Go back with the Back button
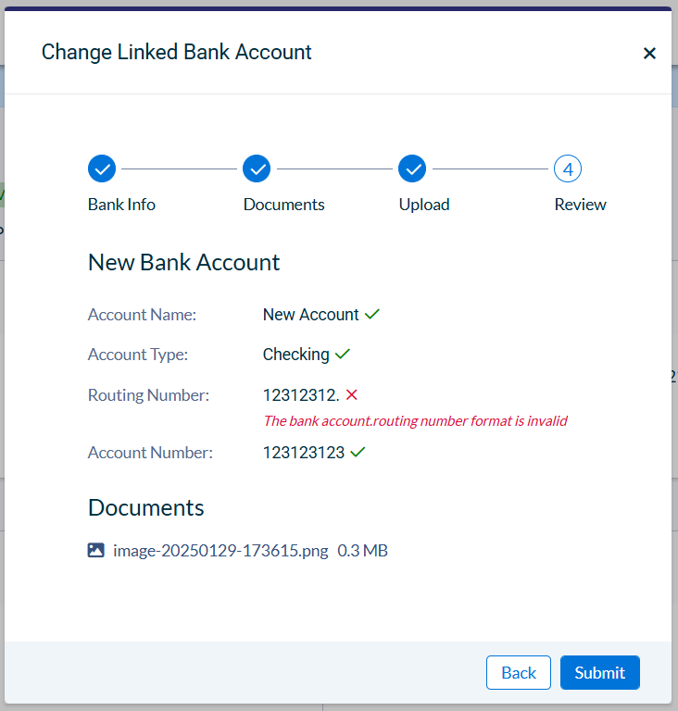 click(x=519, y=672)
